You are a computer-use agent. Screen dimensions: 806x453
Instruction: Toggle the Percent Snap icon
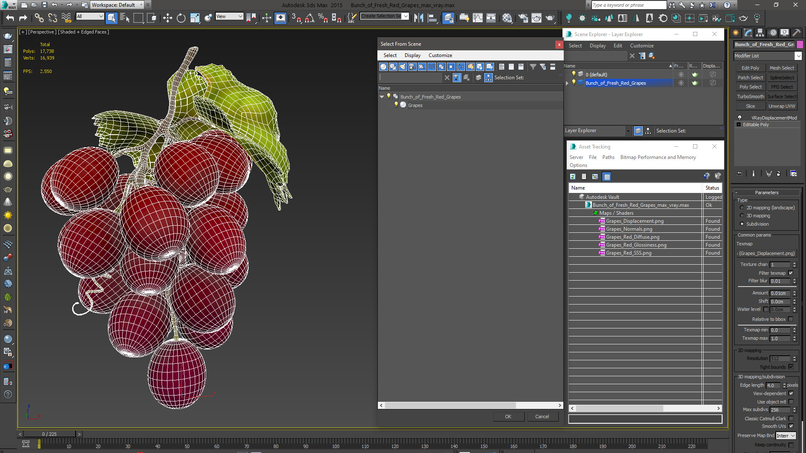coord(323,18)
